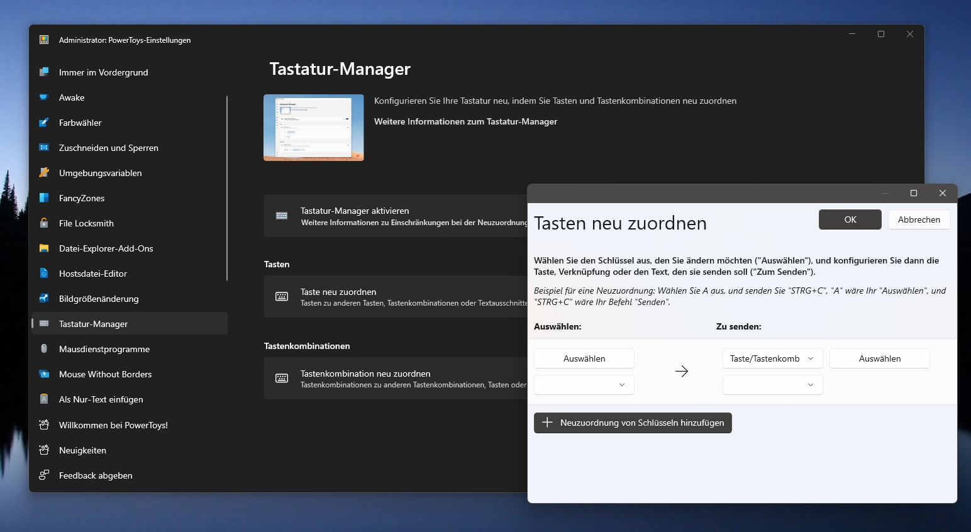Click the plus icon on the Neuzuordnung hinzufügen button
Viewport: 971px width, 532px height.
click(x=547, y=423)
